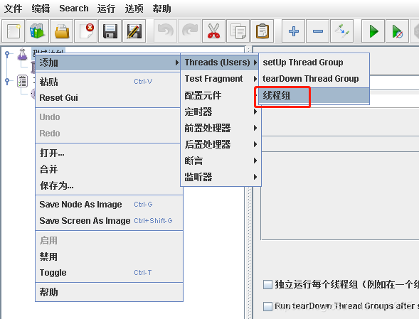Check Run tearDown Thread Groups checkbox
This screenshot has height=319, width=419.
267,306
